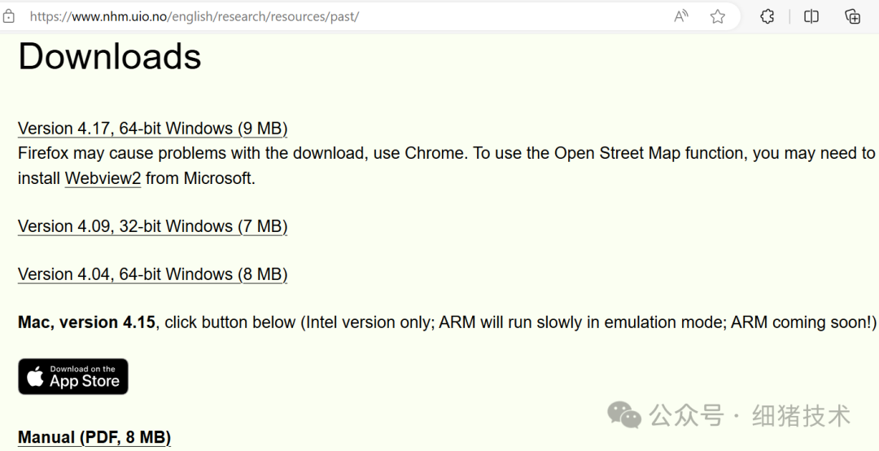Open the Webview2 link
879x451 pixels.
pyautogui.click(x=103, y=178)
